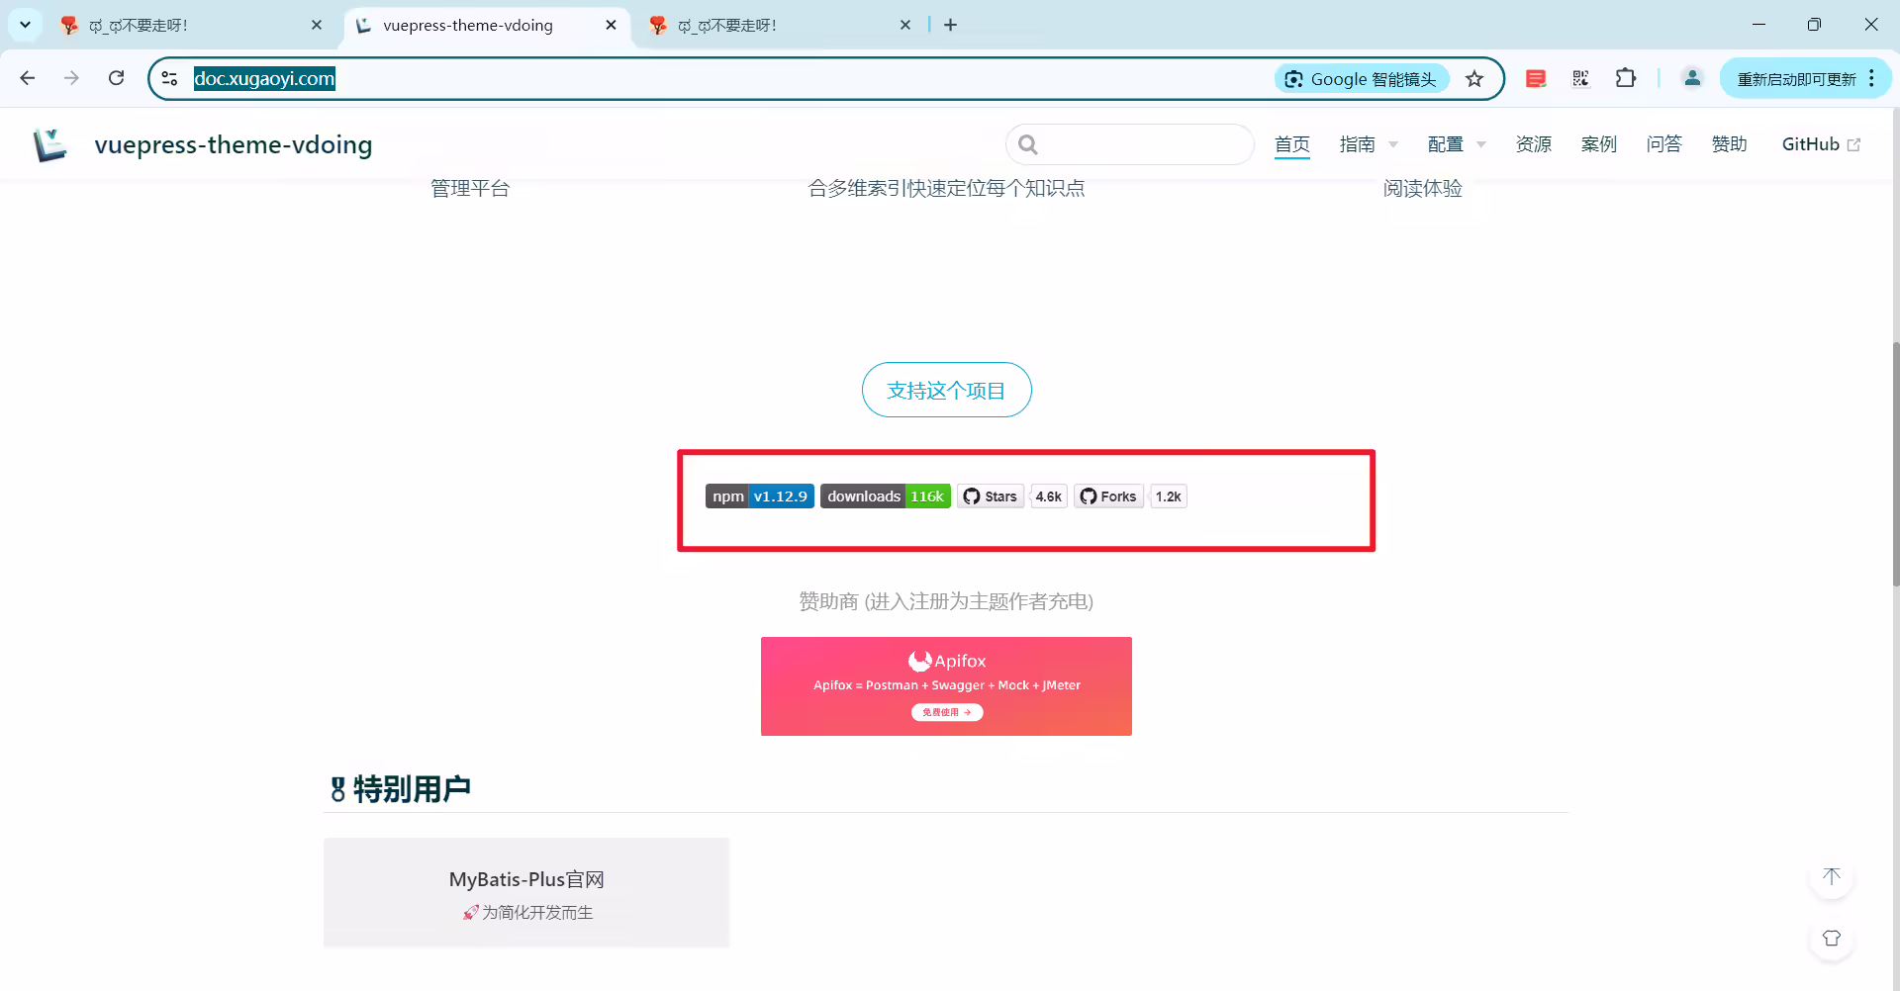Open the theme mode shirt icon
This screenshot has height=991, width=1900.
click(1831, 939)
